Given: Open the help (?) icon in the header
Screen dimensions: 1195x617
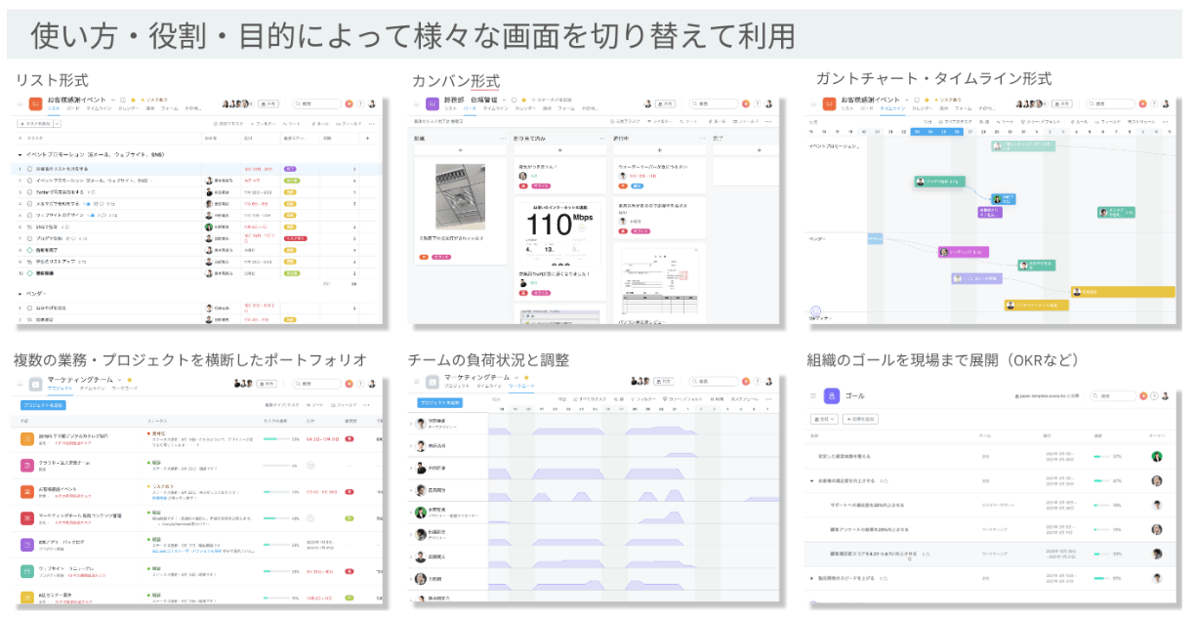Looking at the screenshot, I should tap(359, 103).
